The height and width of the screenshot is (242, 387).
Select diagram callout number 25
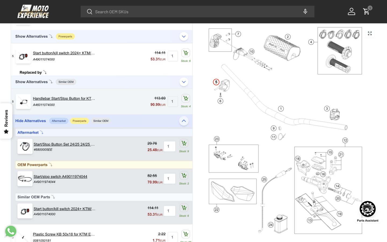[264, 179]
